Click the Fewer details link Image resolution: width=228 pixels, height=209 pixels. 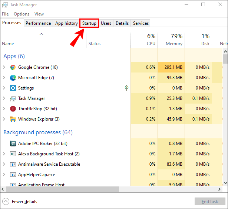[24, 202]
